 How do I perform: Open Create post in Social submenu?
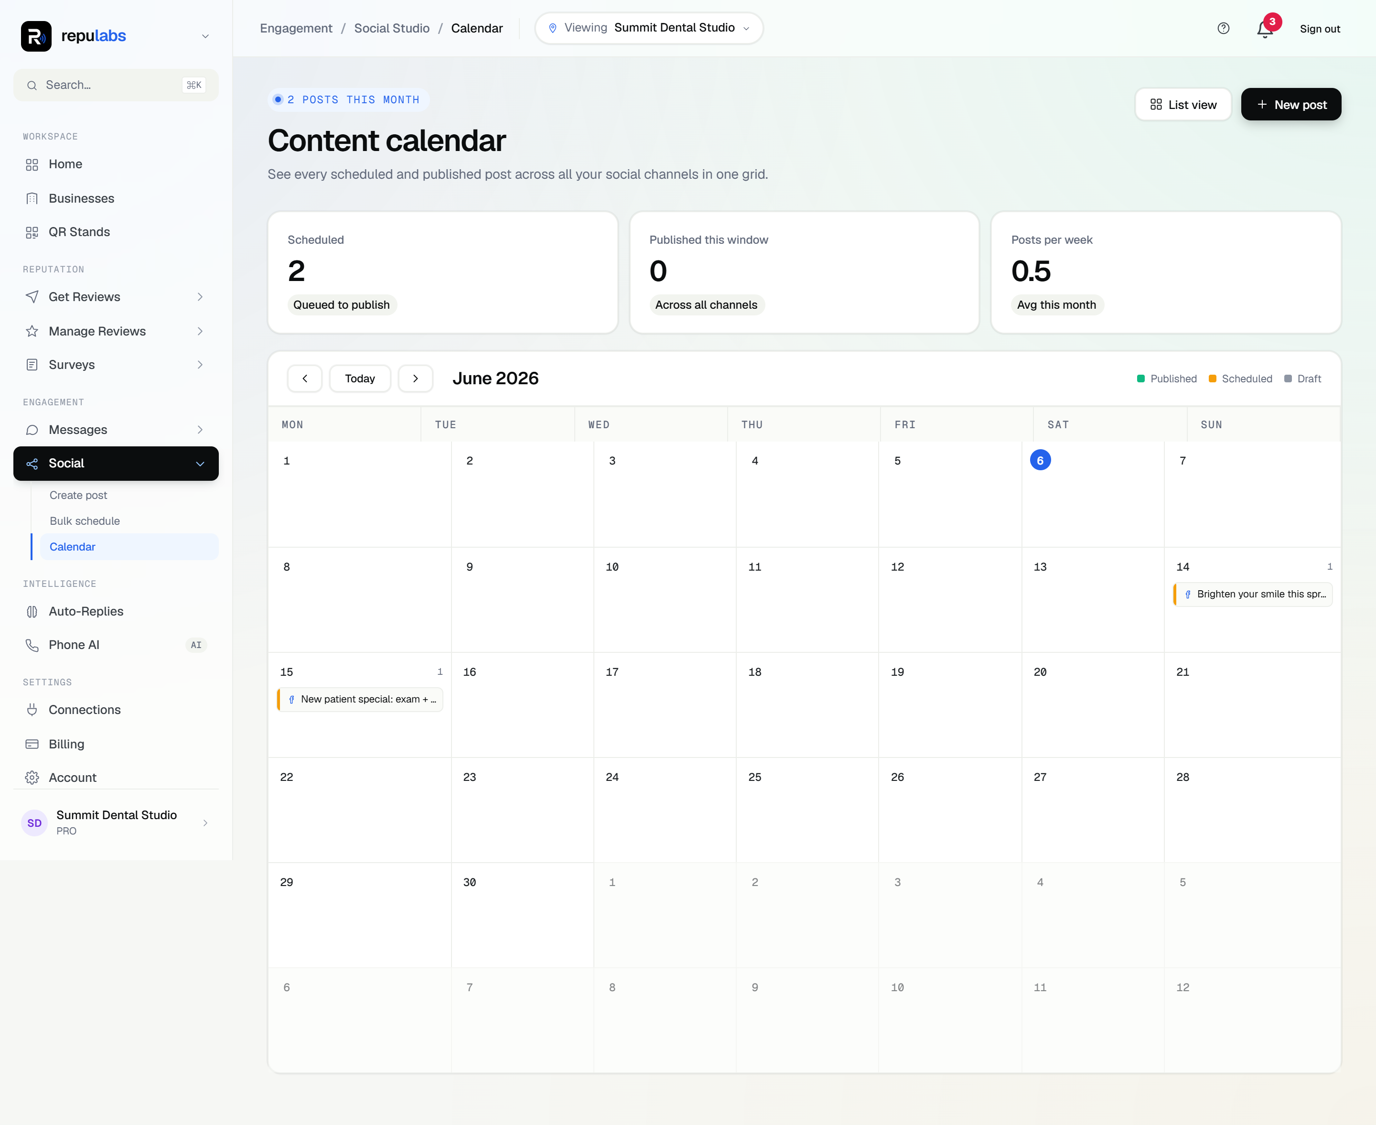78,495
